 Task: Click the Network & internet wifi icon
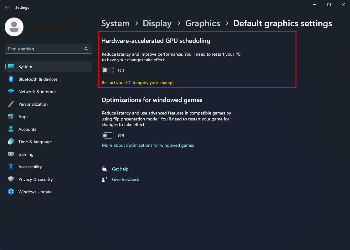coord(11,92)
